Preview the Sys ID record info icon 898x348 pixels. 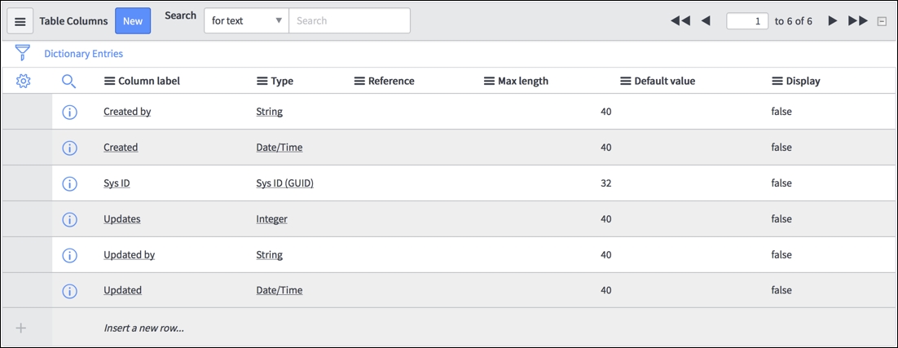(69, 183)
